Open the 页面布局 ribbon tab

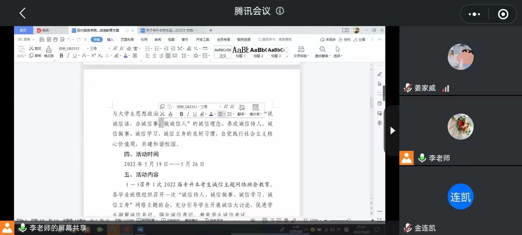click(x=127, y=39)
